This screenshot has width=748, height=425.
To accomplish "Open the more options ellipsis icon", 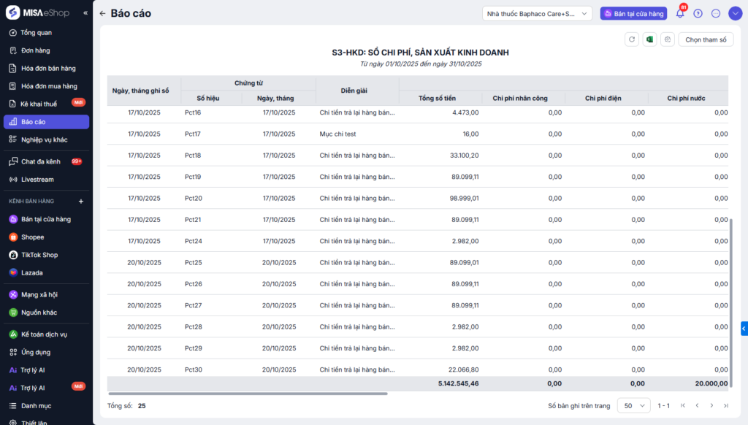I will click(x=715, y=13).
